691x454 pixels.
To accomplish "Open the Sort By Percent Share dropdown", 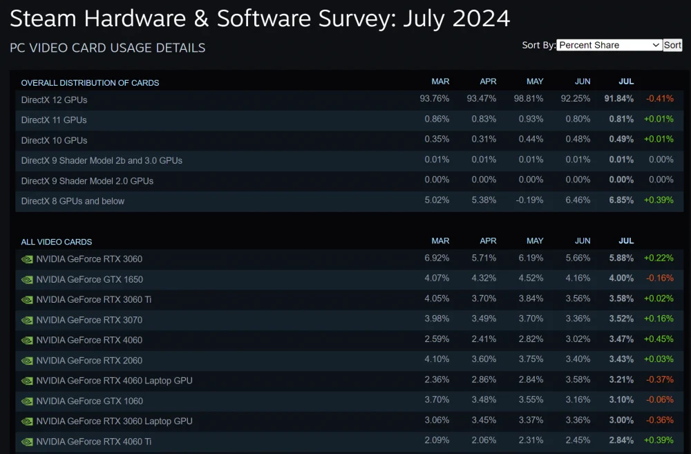I will (x=609, y=45).
